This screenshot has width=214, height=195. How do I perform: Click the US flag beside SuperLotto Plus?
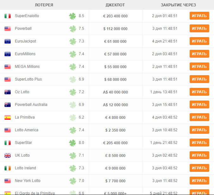[8, 79]
